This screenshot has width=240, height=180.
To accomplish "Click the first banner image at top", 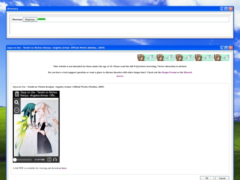I will pyautogui.click(x=147, y=57).
